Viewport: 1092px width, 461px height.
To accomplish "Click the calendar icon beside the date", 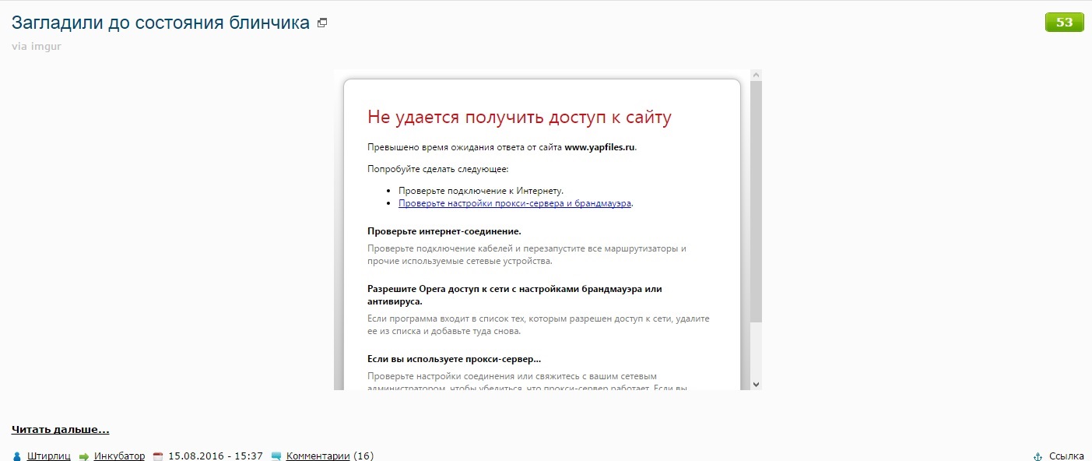I will pos(158,456).
